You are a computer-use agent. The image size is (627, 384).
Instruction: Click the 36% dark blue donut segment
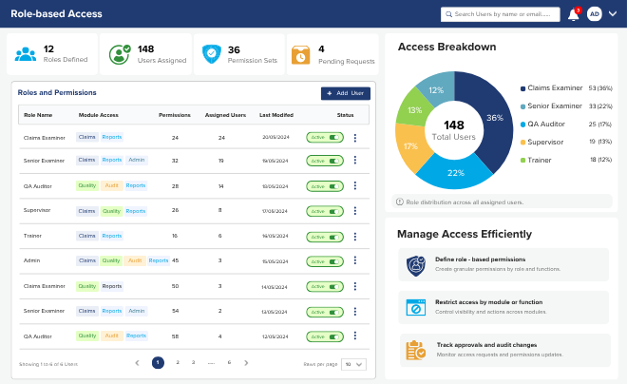(495, 118)
